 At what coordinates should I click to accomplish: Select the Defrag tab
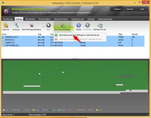coord(19,19)
